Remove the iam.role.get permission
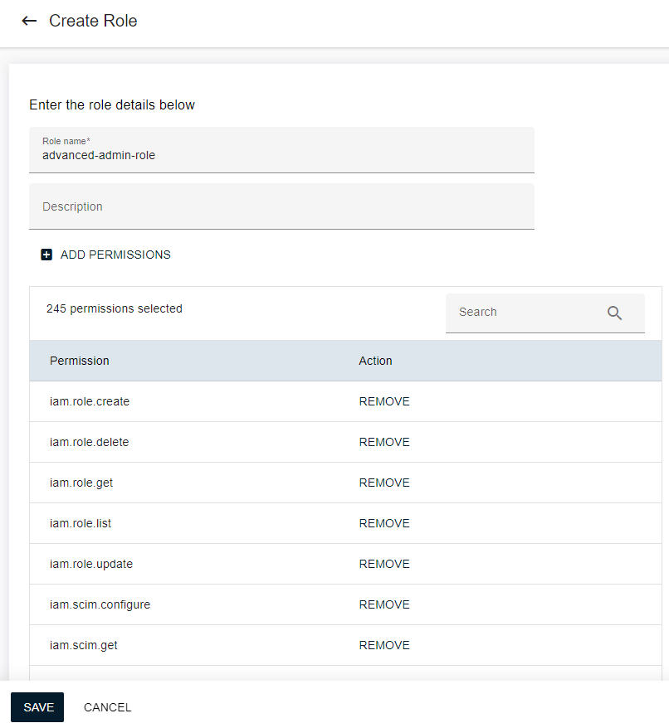 (x=384, y=483)
